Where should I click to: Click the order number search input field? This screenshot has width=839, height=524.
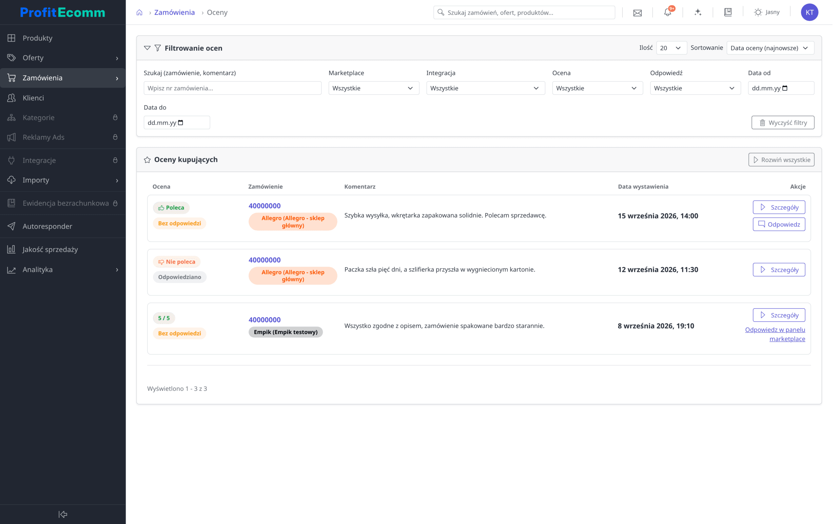232,88
